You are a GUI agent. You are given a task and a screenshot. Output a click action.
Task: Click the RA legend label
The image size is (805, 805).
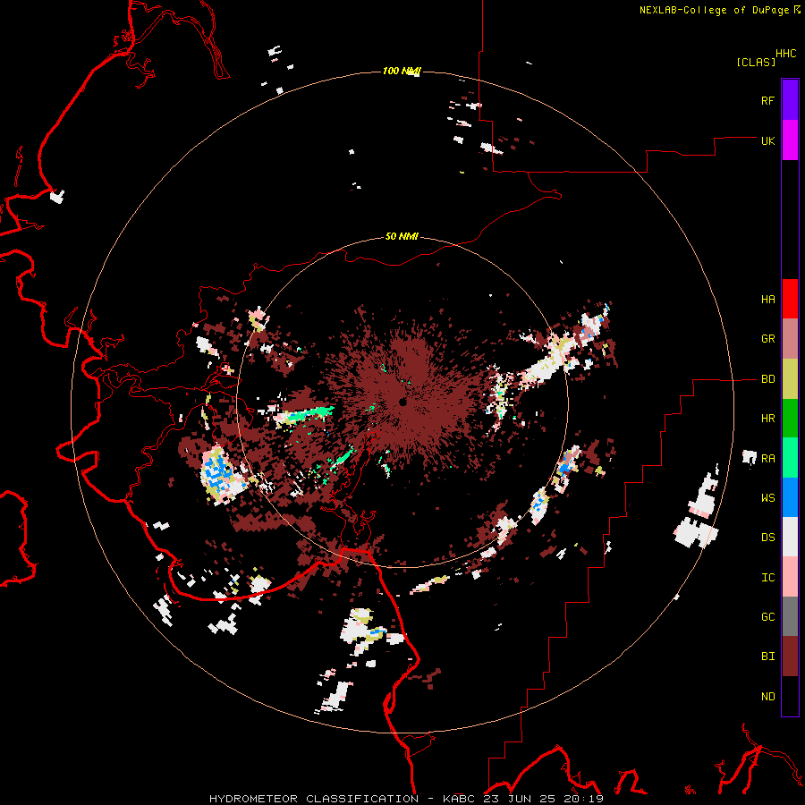[x=767, y=459]
